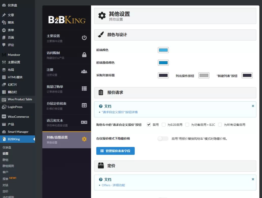Open the "请求自定义报价"按钮详情 link
This screenshot has width=262, height=198.
[120, 112]
